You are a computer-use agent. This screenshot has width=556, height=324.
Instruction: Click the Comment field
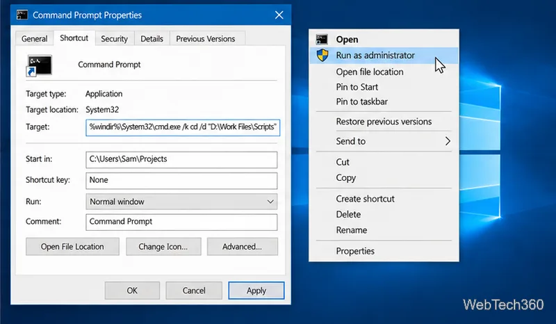point(181,222)
